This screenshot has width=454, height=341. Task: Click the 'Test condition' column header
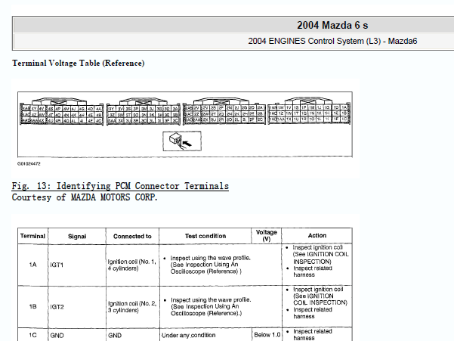205,236
